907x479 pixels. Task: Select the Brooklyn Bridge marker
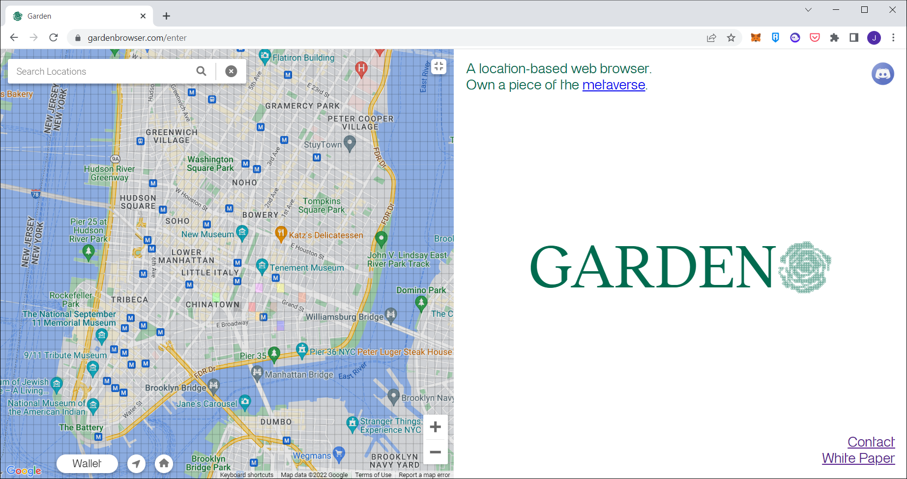(213, 387)
